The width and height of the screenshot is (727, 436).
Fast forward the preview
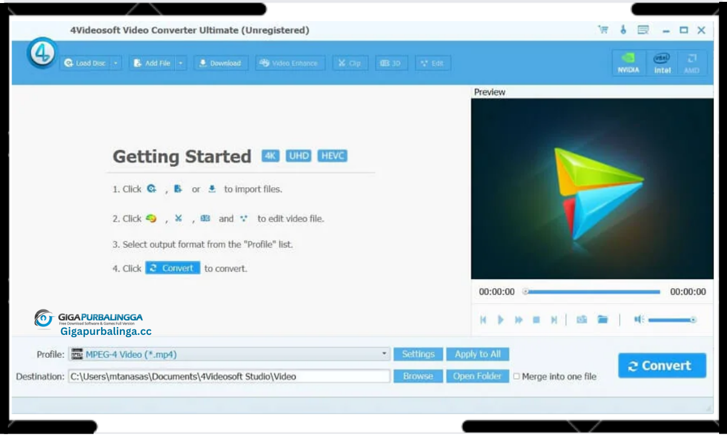click(x=519, y=320)
